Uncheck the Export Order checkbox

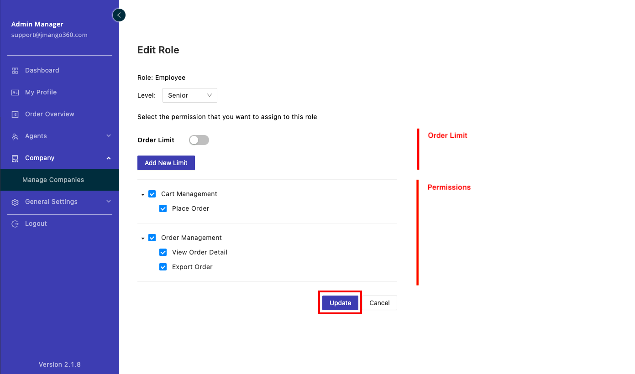pos(163,267)
